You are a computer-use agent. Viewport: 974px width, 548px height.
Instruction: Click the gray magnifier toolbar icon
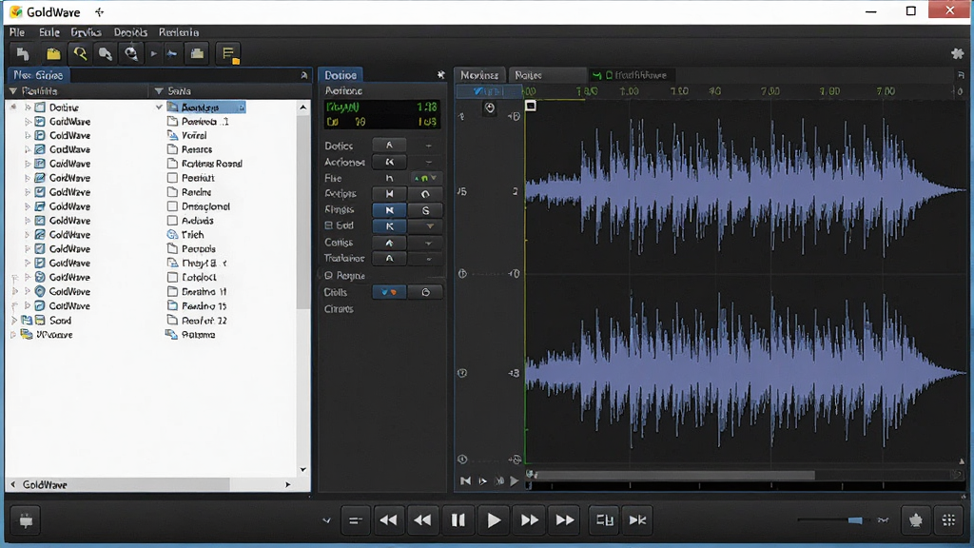click(x=105, y=54)
